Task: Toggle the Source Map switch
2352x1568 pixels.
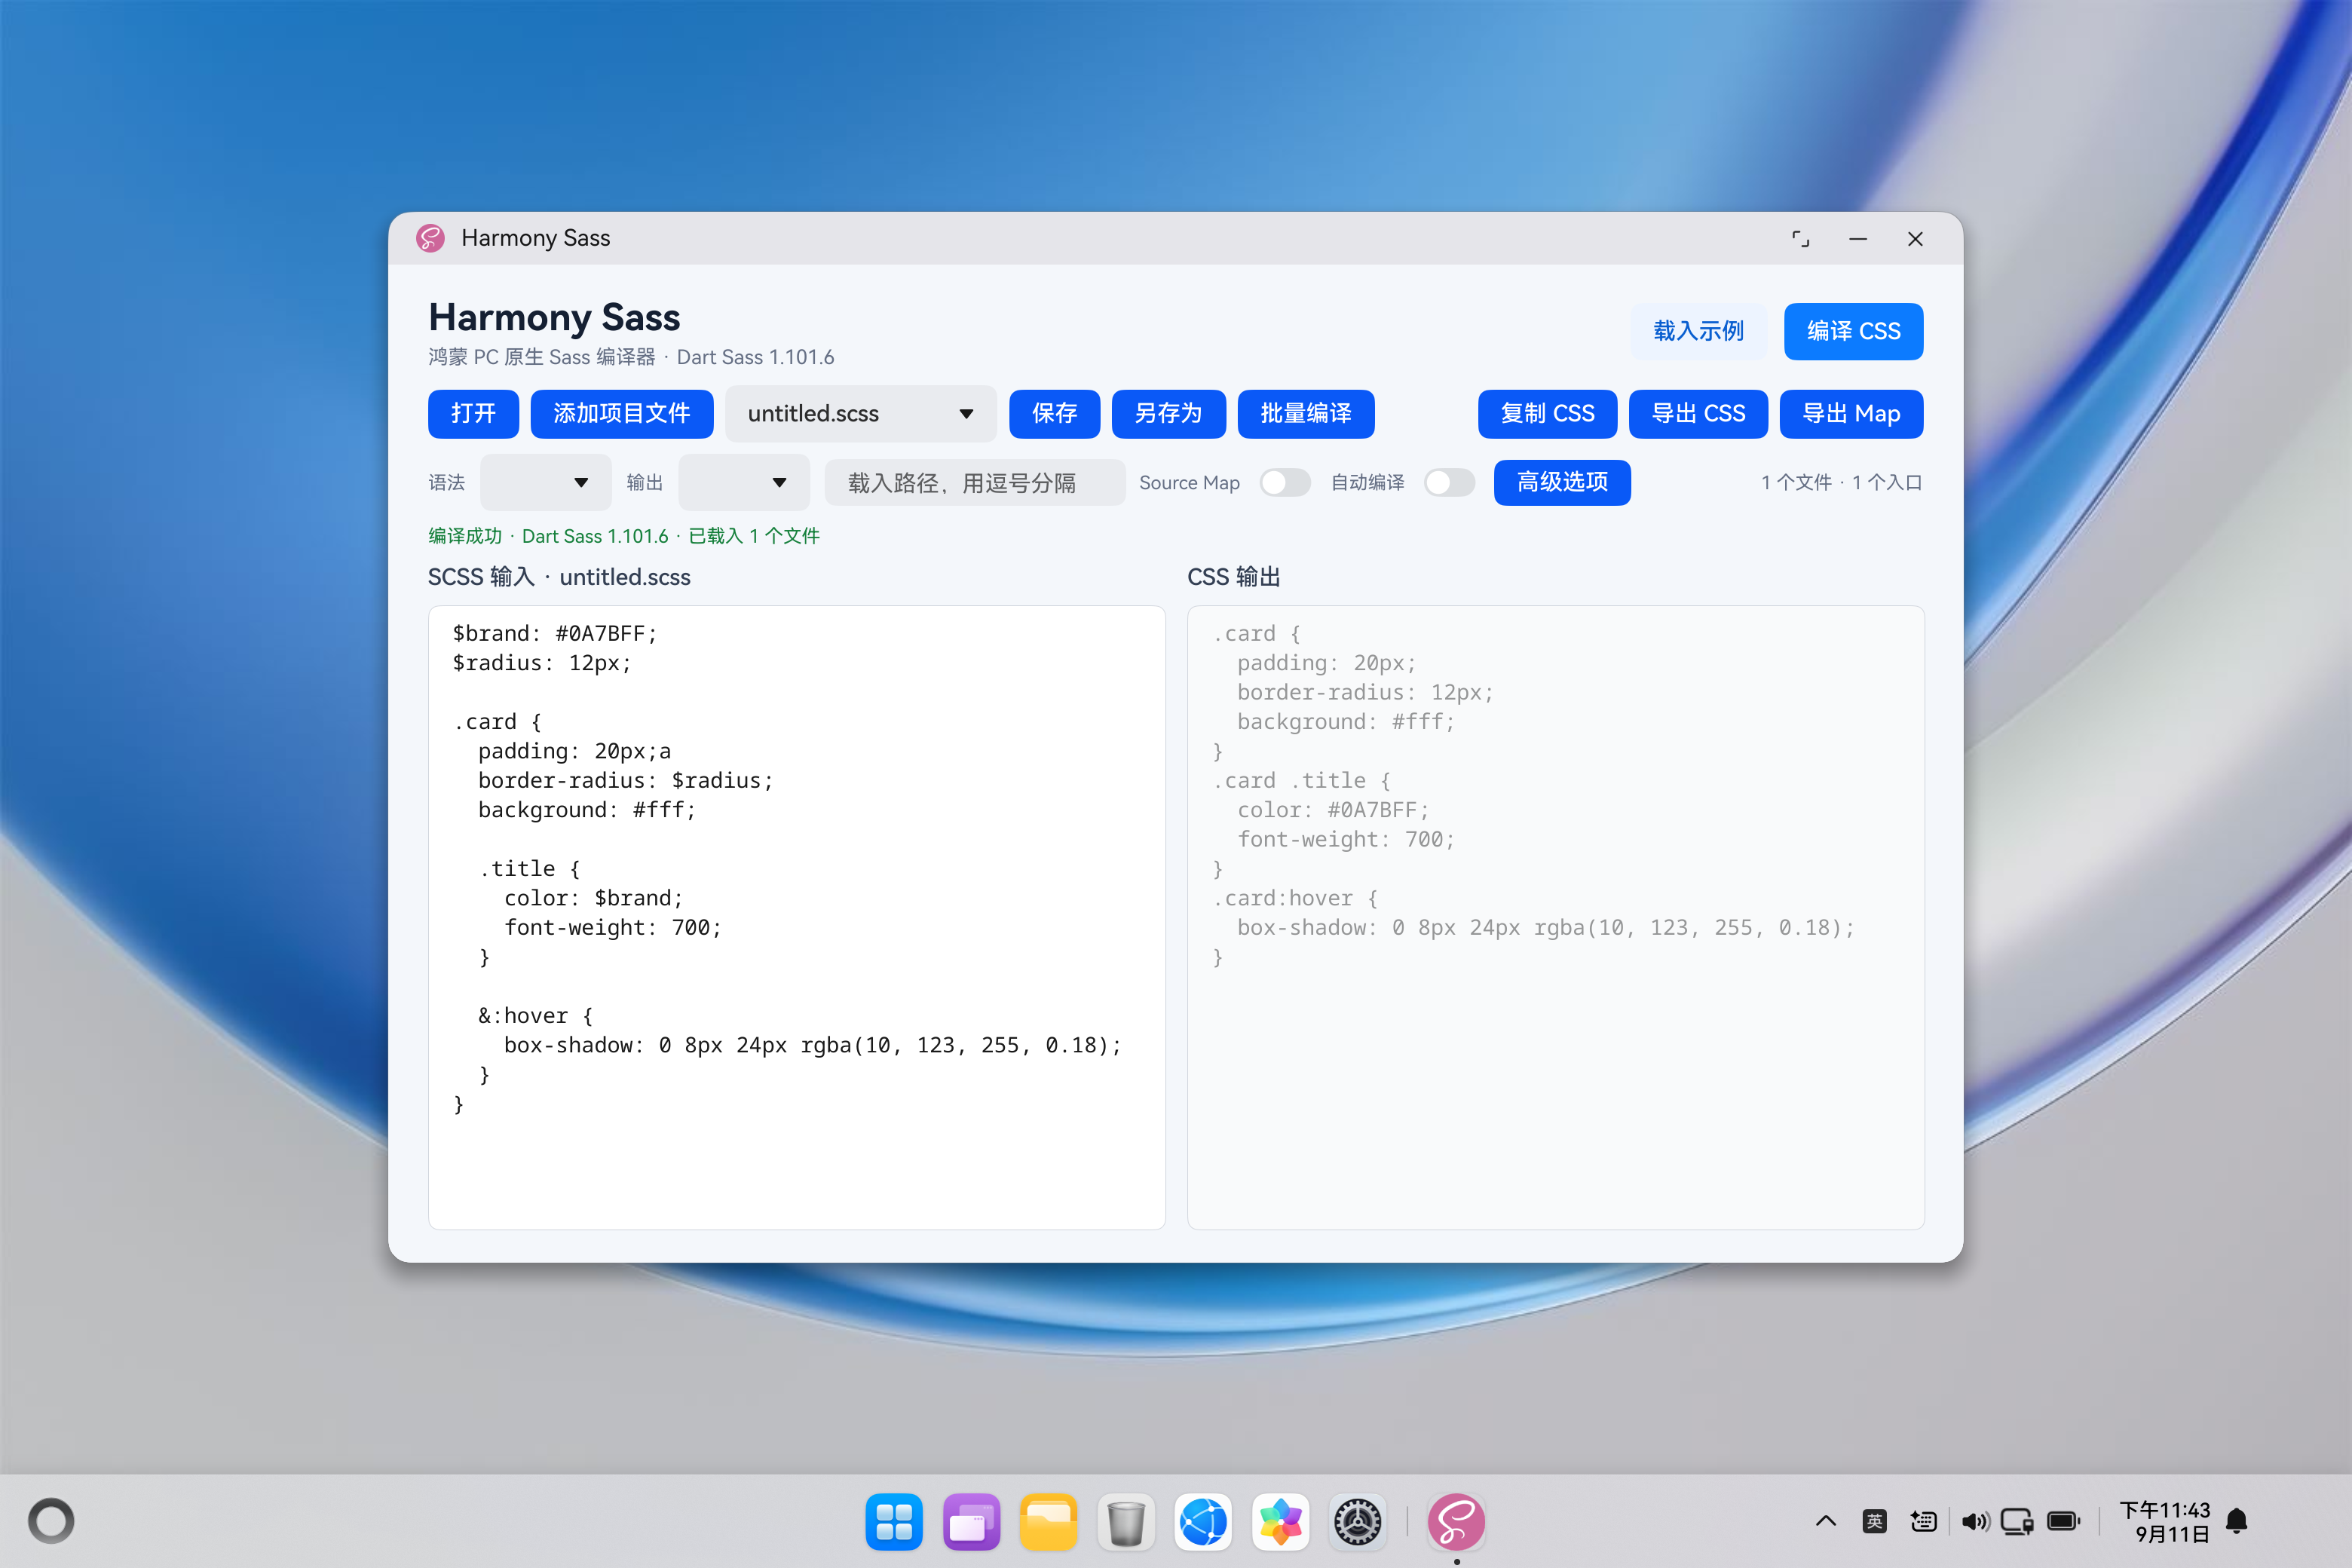Action: [x=1285, y=483]
